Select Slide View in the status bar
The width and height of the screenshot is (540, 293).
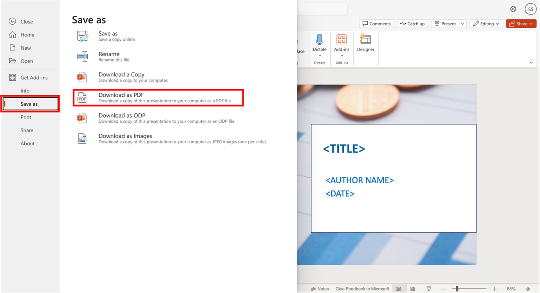399,289
